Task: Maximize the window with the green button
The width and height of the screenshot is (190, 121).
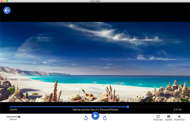Action: (x=7, y=1)
